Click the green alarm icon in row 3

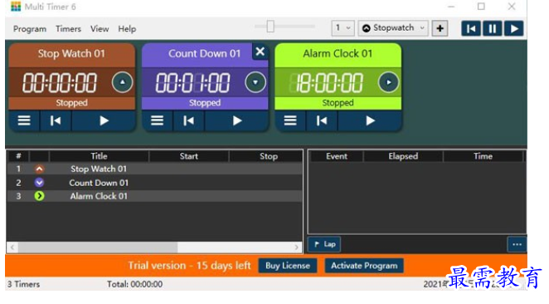click(39, 196)
